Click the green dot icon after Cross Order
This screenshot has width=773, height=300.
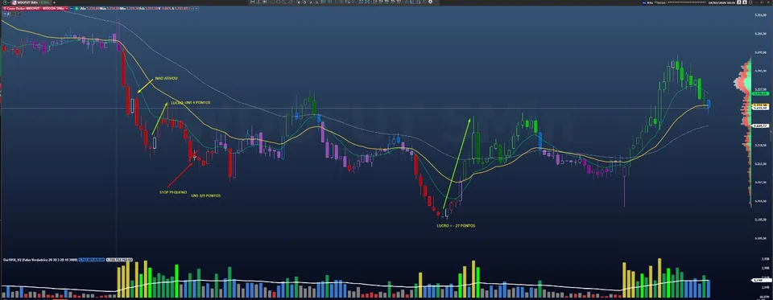coord(76,8)
